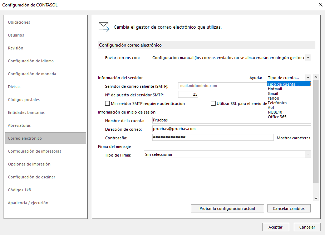Screen dimensions: 325x235
Task: Select Configuración de idioma
Action: point(31,61)
